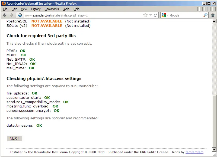
Task: Click the 'required to run Roundcube' text
Action: pos(52,86)
